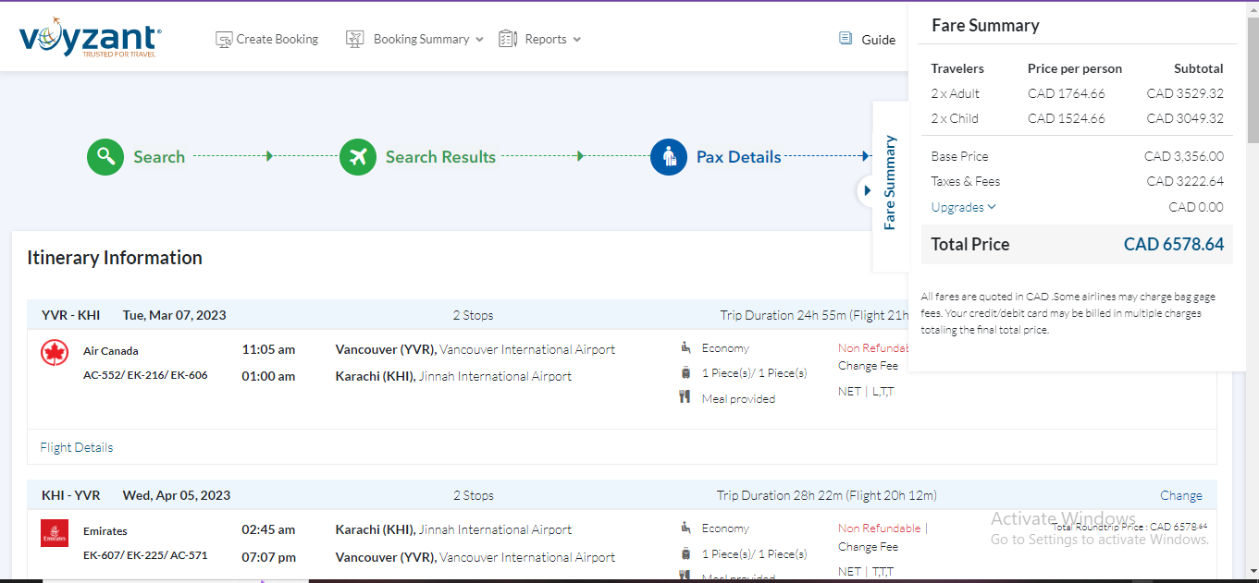This screenshot has height=583, width=1259.
Task: Click the green Search magnifier step icon
Action: (x=105, y=157)
